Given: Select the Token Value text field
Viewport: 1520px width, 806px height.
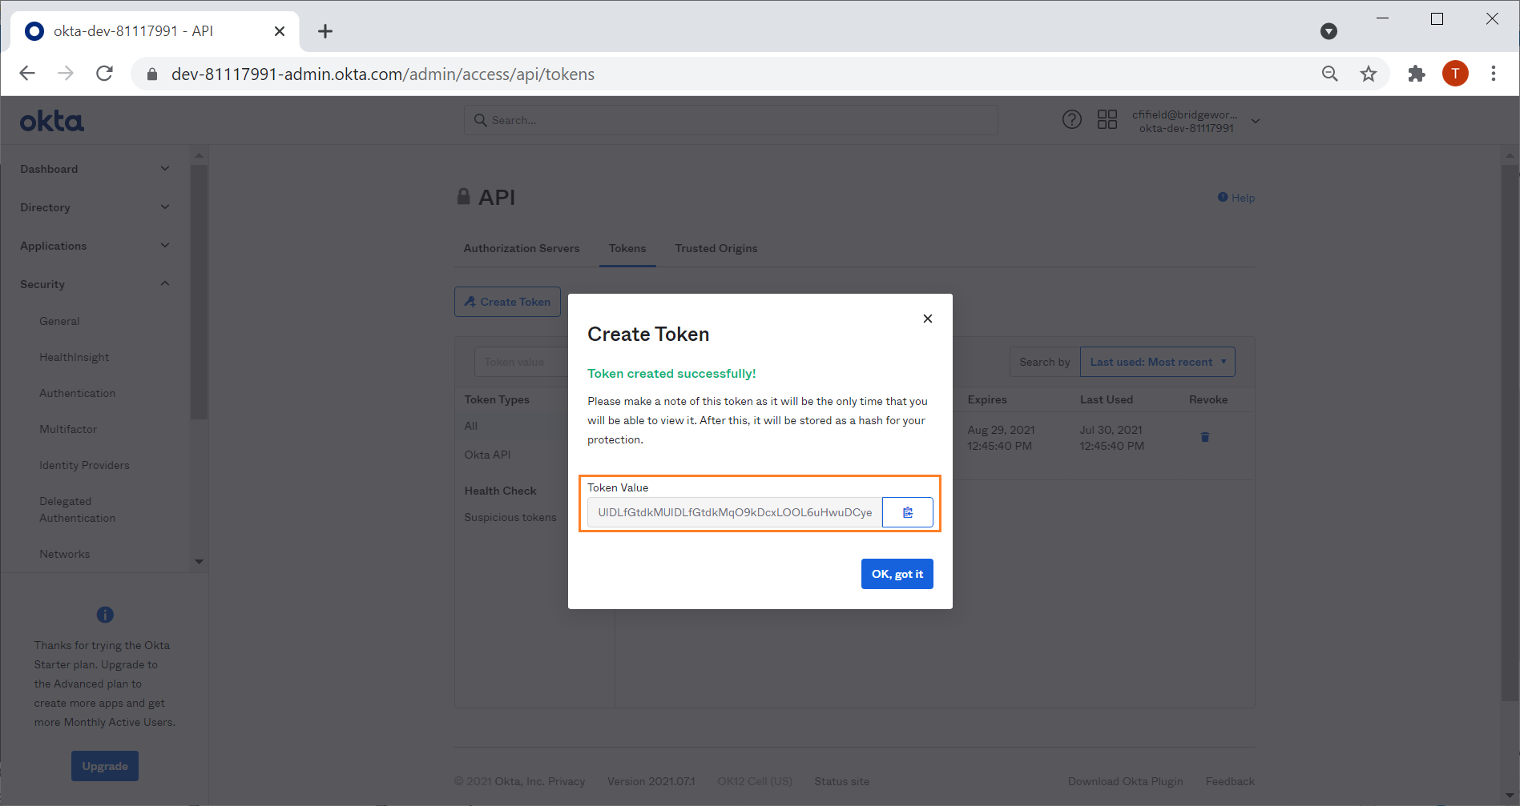Looking at the screenshot, I should coord(735,512).
